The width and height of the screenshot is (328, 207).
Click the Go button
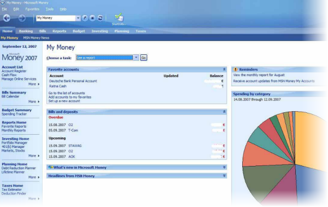143,58
